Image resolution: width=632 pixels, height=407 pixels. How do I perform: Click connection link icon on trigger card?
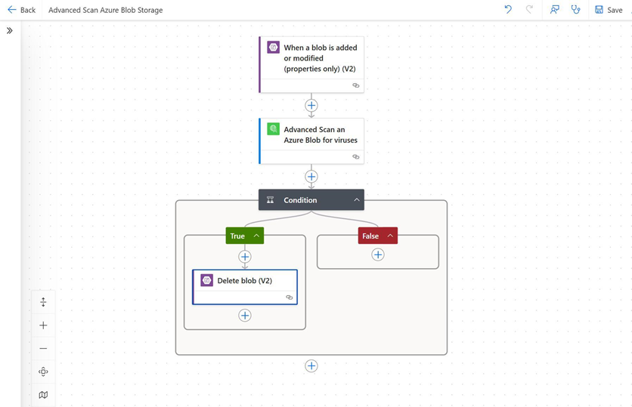(x=356, y=85)
